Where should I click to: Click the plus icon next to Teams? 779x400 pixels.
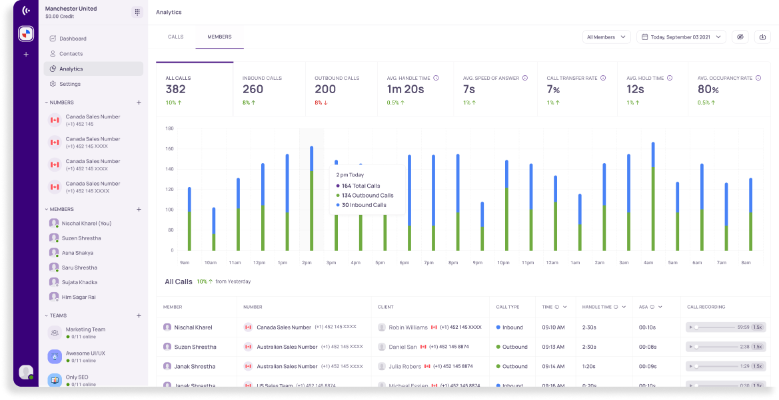139,315
